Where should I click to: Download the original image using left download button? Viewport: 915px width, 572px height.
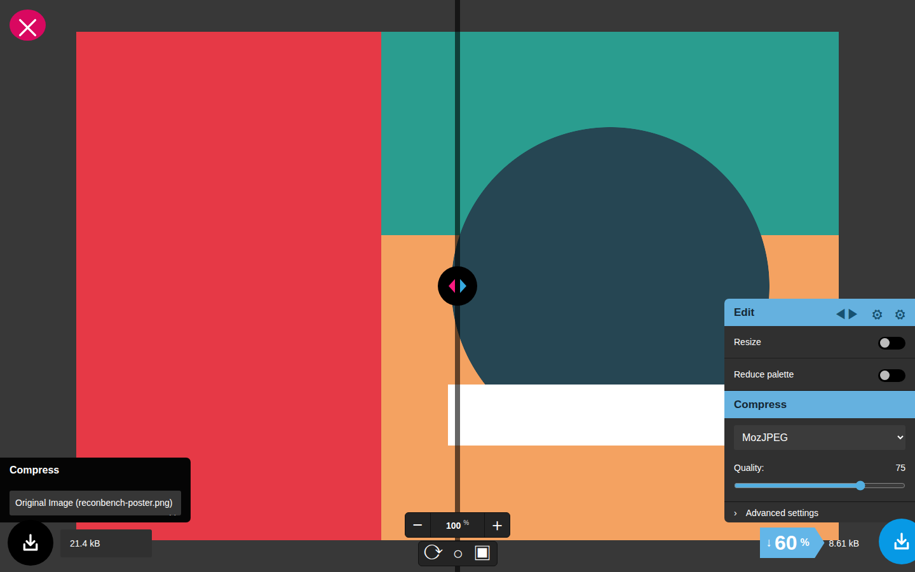(x=30, y=543)
